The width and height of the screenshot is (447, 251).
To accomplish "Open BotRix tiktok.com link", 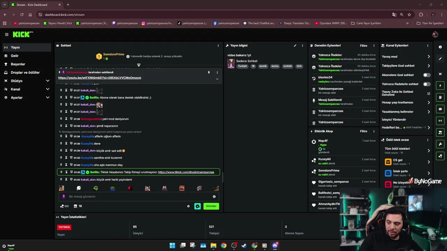I will pyautogui.click(x=186, y=172).
